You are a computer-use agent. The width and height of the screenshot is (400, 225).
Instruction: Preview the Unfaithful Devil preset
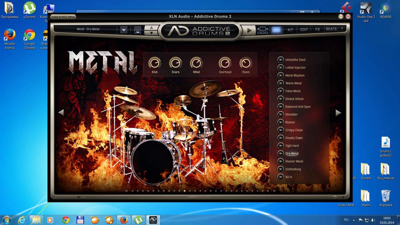pyautogui.click(x=281, y=60)
